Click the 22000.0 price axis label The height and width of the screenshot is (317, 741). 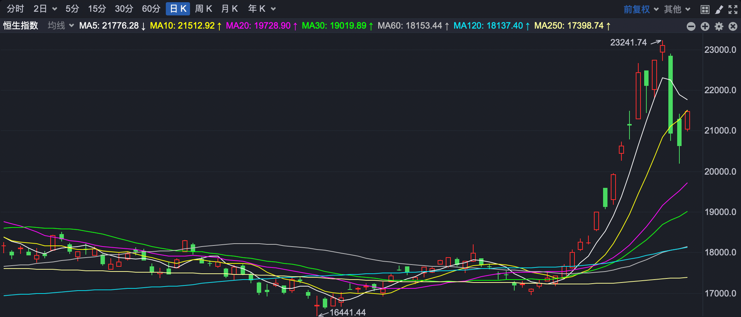[x=720, y=90]
